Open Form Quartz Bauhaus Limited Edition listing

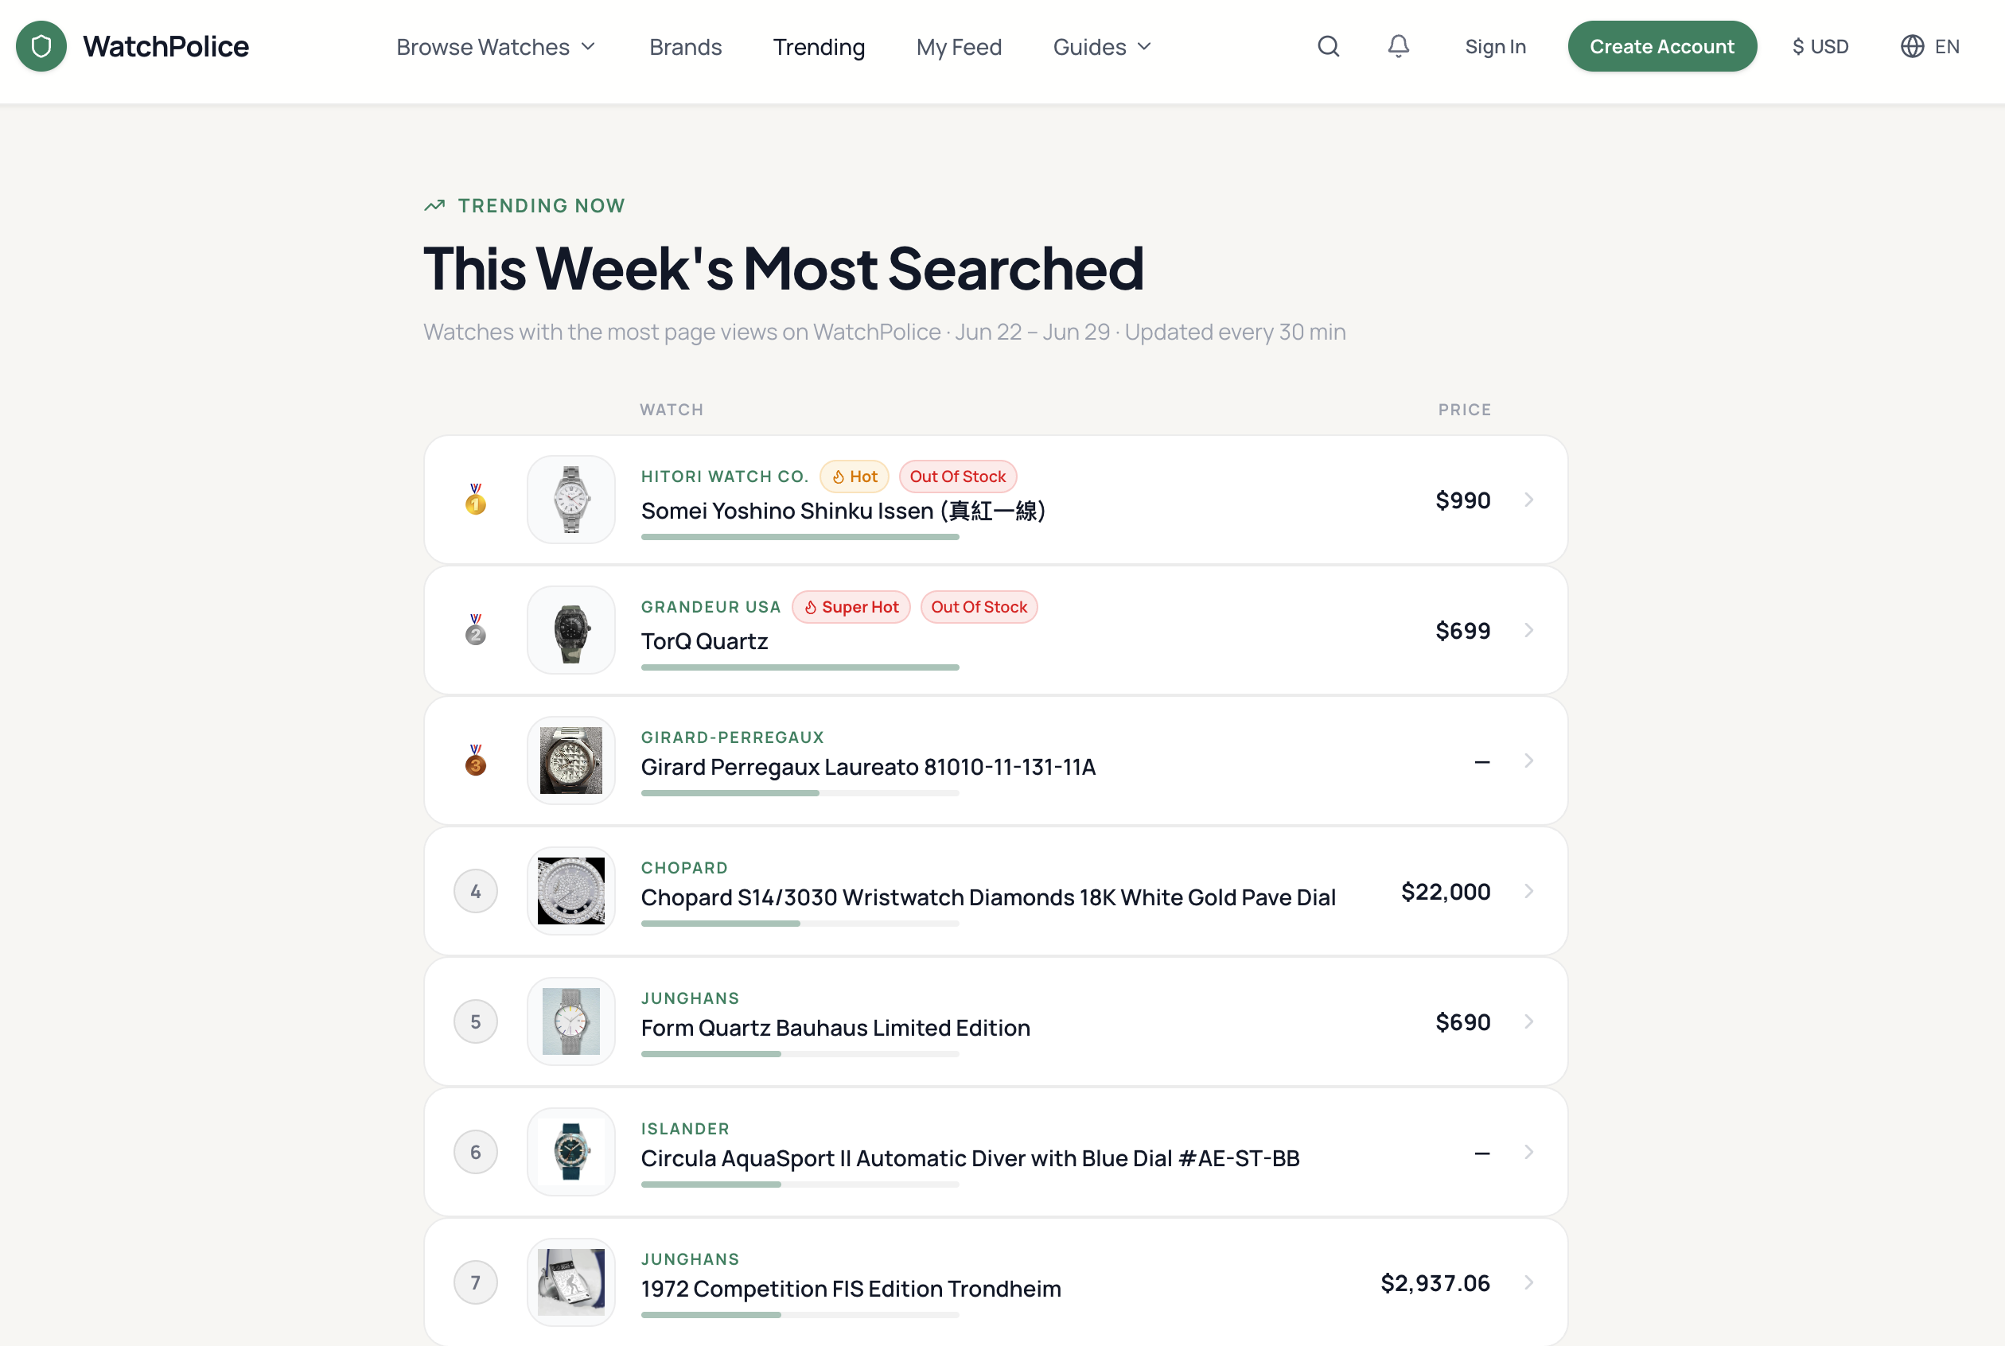tap(995, 1021)
